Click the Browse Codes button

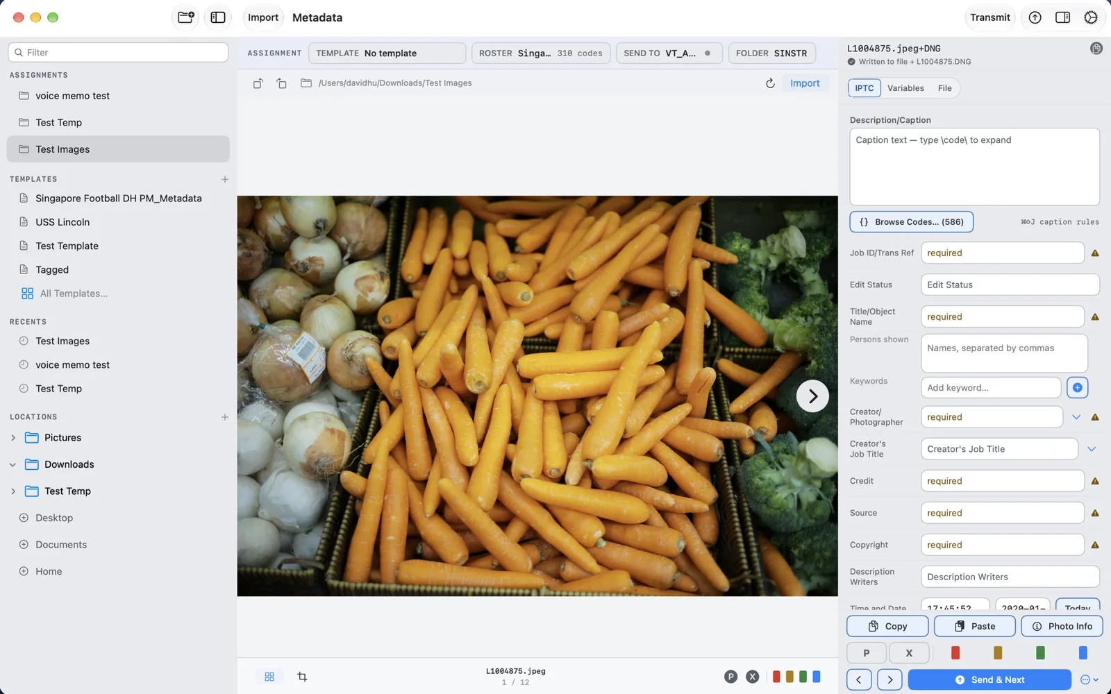(x=911, y=222)
